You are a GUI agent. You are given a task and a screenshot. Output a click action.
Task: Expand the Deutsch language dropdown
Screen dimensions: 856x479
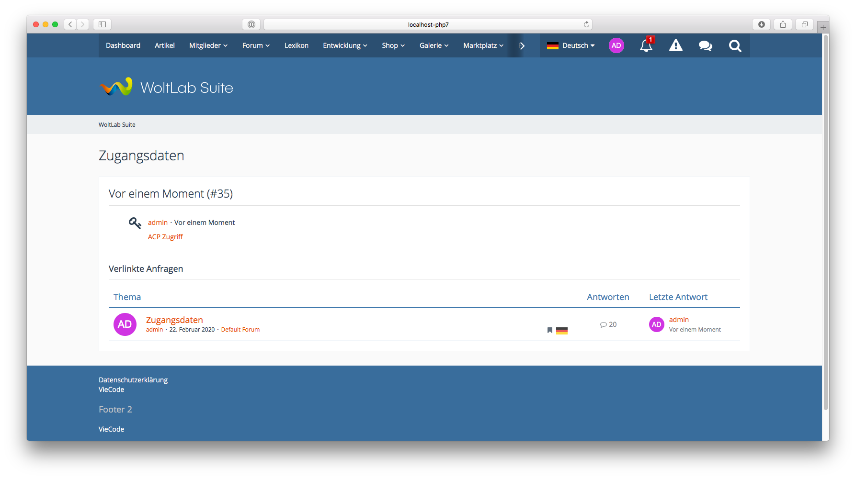coord(571,45)
